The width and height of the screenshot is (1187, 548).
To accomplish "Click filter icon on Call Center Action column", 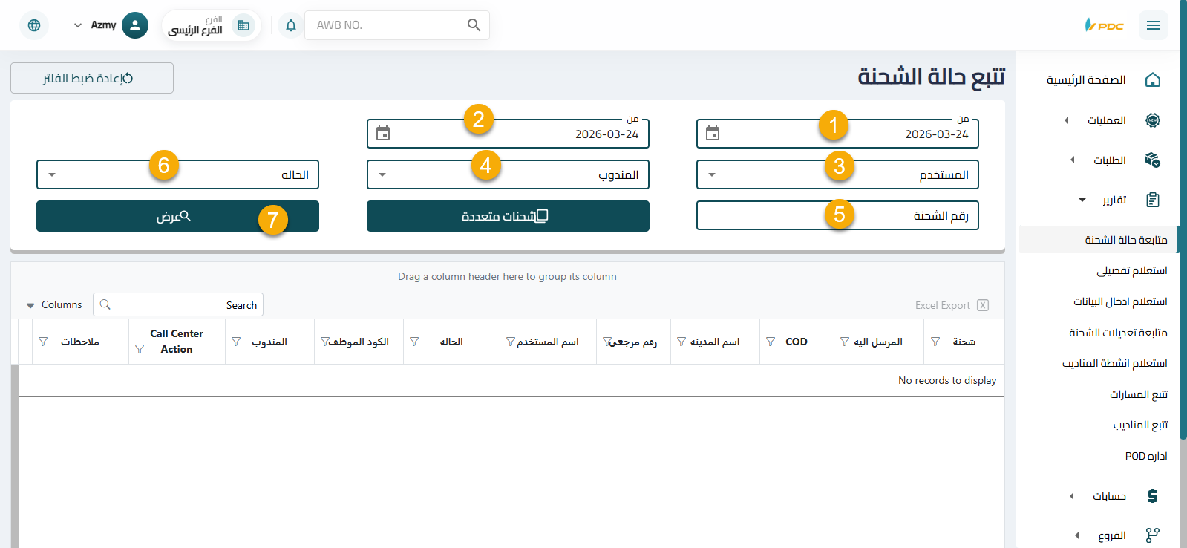I will (x=140, y=349).
